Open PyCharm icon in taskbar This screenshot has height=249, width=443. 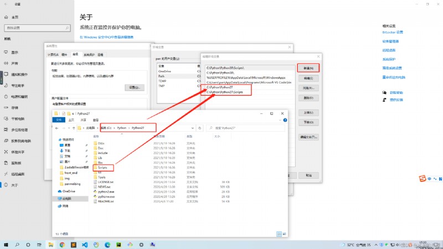[x=119, y=245]
